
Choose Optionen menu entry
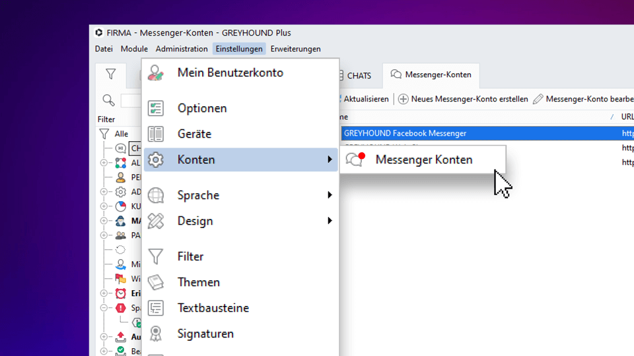click(x=241, y=108)
